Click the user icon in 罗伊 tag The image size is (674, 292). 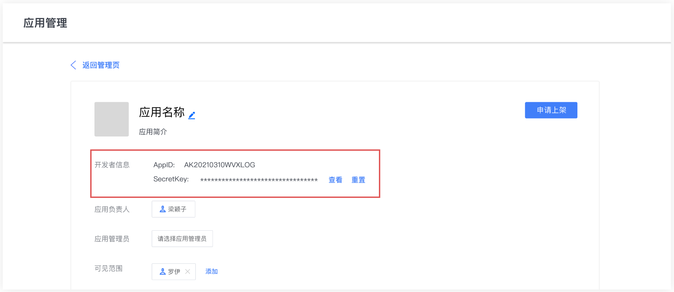(163, 272)
